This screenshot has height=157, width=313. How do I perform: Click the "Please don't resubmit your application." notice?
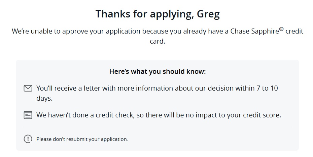(82, 139)
